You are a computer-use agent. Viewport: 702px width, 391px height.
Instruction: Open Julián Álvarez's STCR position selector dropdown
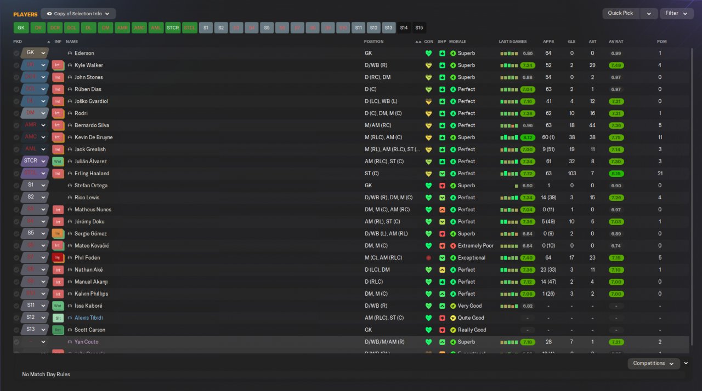click(x=35, y=162)
